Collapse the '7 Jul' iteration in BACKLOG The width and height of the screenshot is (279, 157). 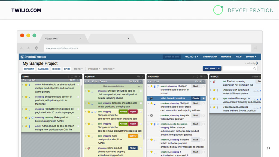tap(148, 81)
